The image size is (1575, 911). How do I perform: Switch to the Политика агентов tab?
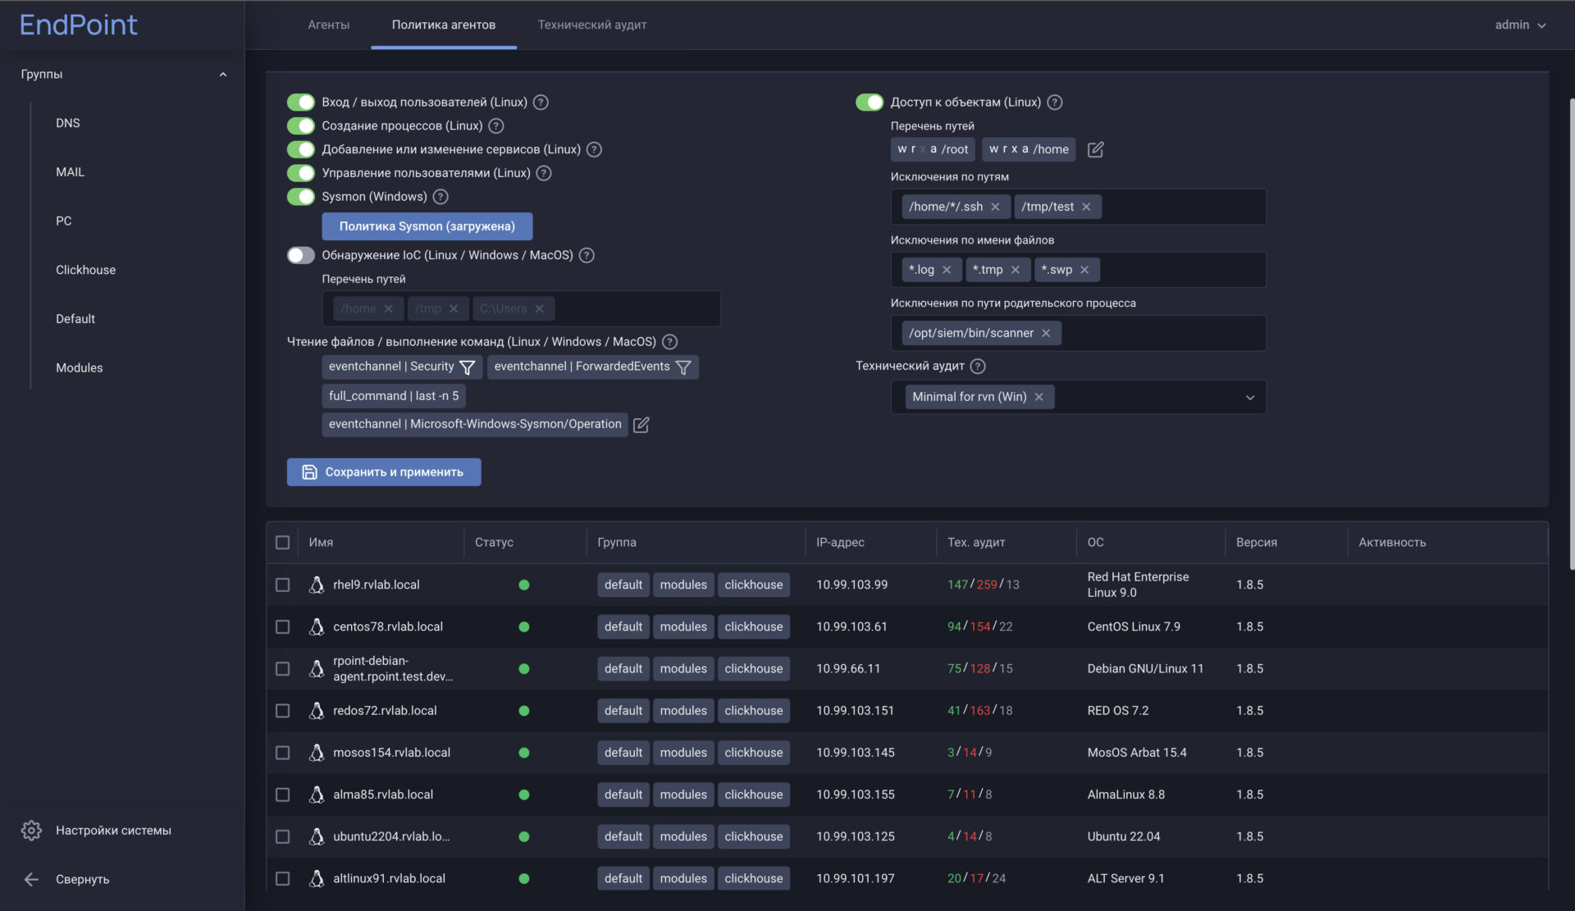[444, 25]
